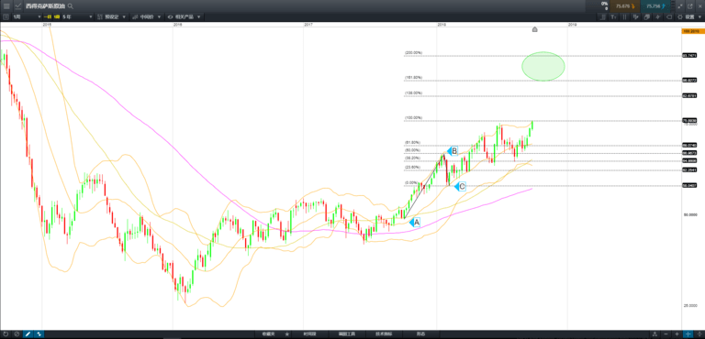Open the 设置 settings menu
The height and width of the screenshot is (339, 705).
point(689,17)
